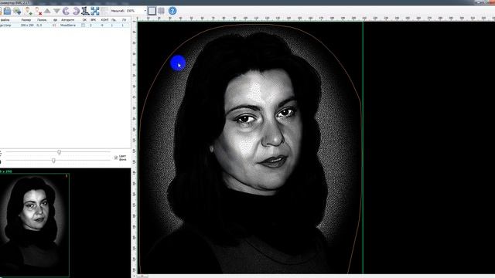Click the vertical ruler beside the canvas
This screenshot has height=278, width=495.
coord(134,147)
